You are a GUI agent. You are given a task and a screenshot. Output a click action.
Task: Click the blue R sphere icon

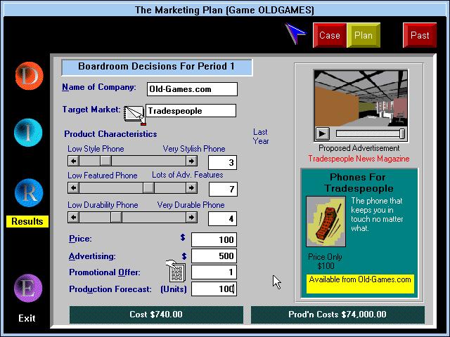(29, 192)
